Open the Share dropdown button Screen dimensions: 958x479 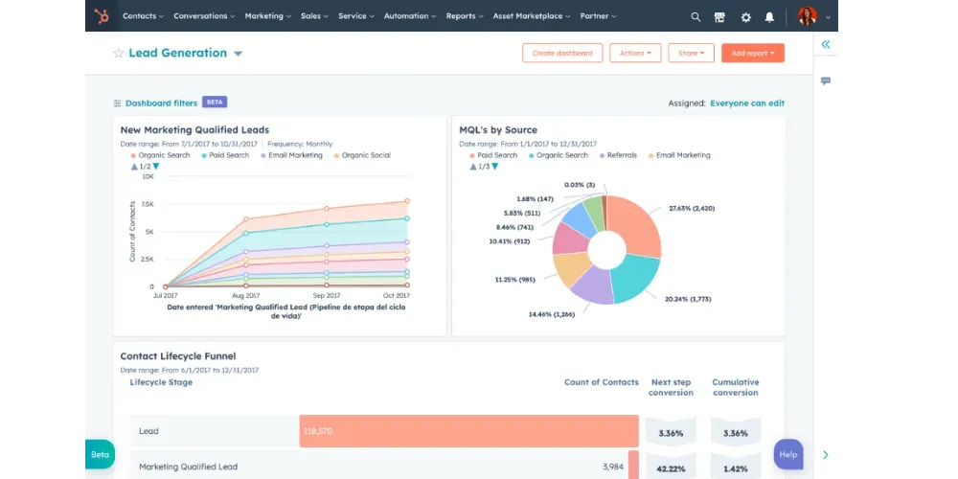point(691,53)
